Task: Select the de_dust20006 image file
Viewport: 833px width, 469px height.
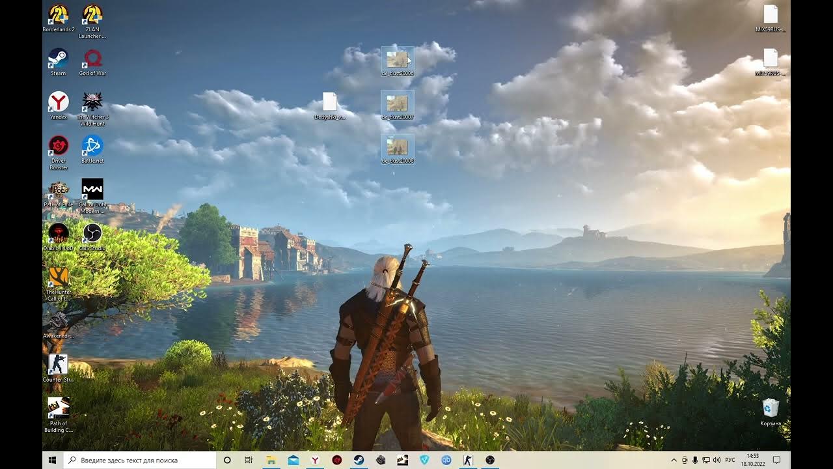Action: click(x=397, y=62)
